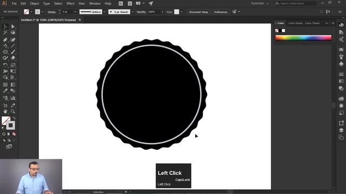This screenshot has height=194, width=346.
Task: Select the Direct Selection tool
Action: point(13,26)
